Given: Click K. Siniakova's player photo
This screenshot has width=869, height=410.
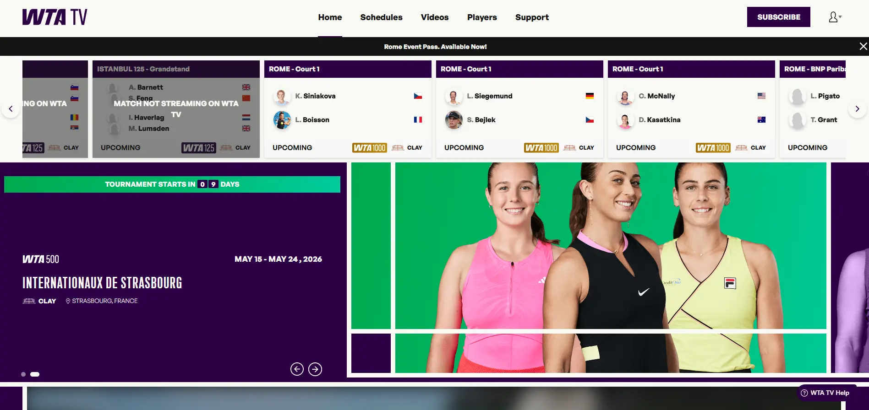Looking at the screenshot, I should [282, 97].
